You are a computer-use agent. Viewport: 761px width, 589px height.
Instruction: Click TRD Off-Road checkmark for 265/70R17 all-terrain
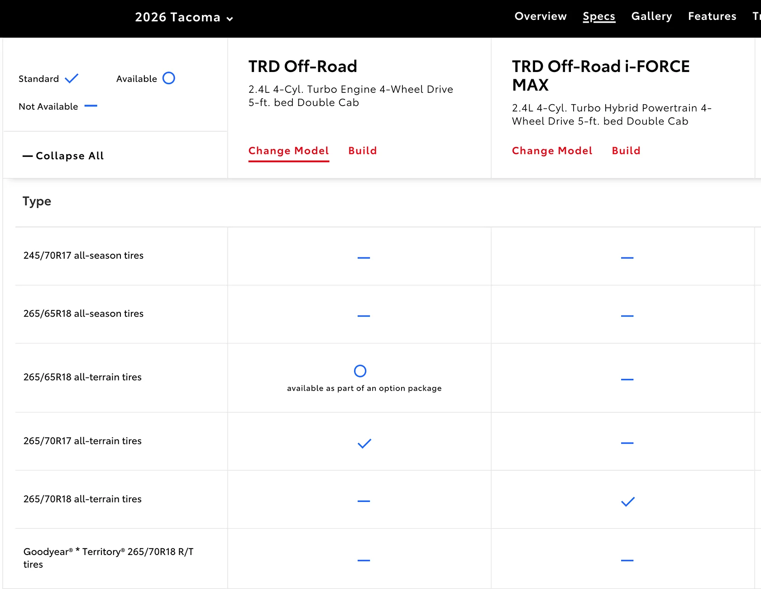[364, 444]
